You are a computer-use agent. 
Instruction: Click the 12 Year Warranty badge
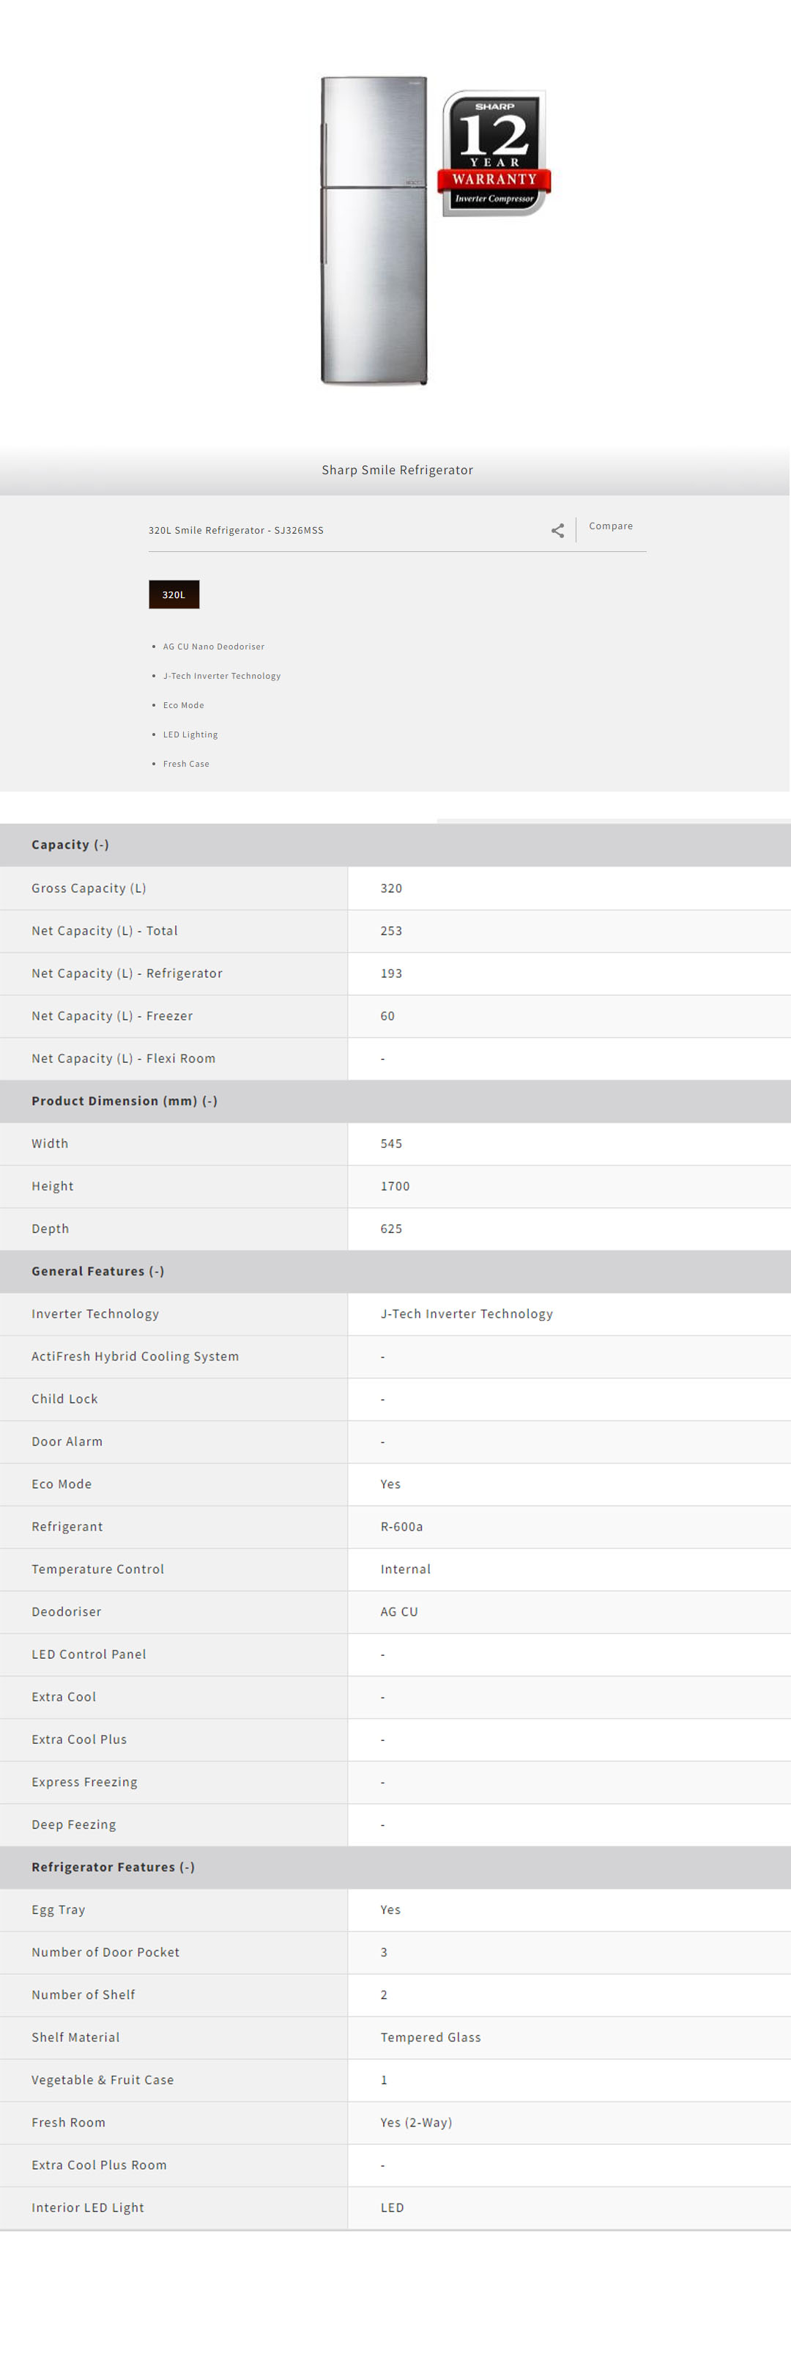tap(494, 153)
